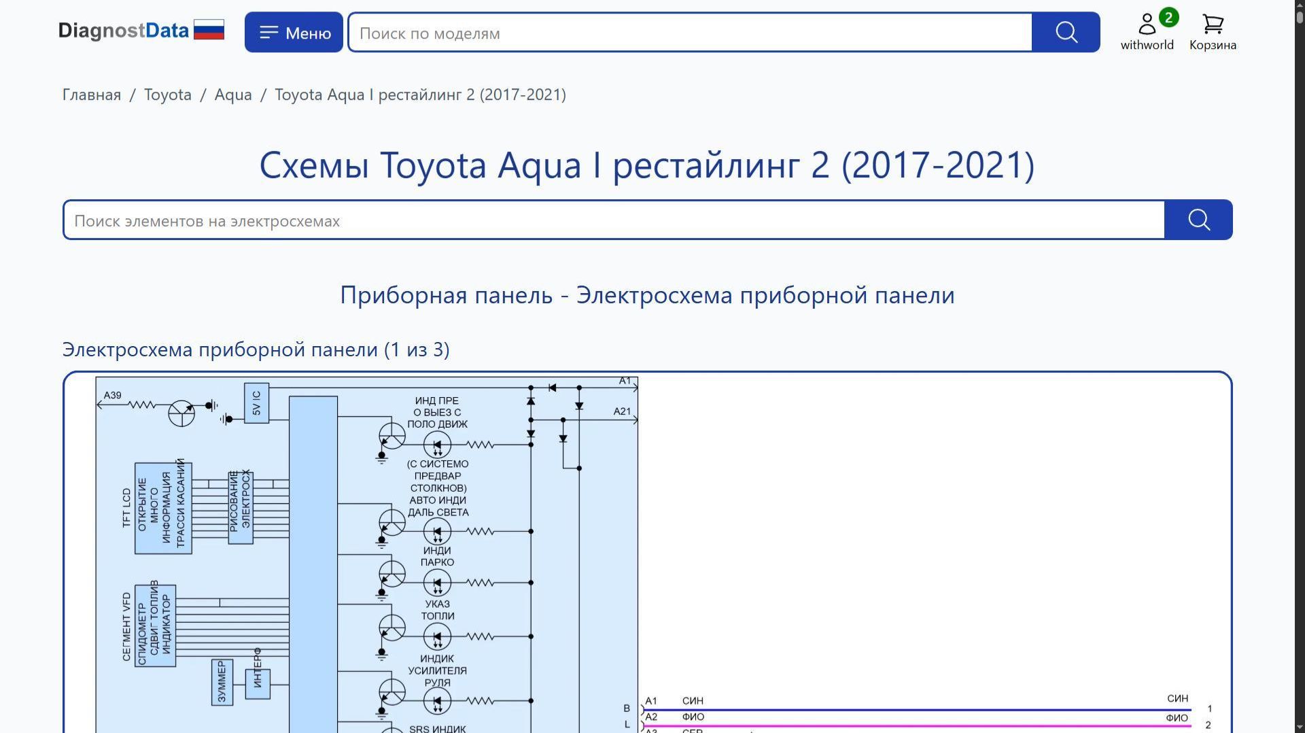The height and width of the screenshot is (733, 1305).
Task: Open the withworld user account icon
Action: point(1147,32)
